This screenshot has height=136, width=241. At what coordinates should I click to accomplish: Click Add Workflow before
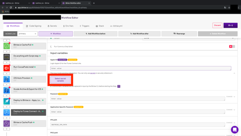(95, 34)
